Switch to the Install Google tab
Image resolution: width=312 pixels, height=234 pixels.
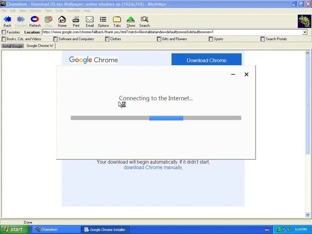(x=12, y=46)
